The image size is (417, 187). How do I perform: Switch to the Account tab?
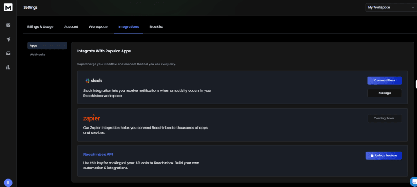(71, 26)
